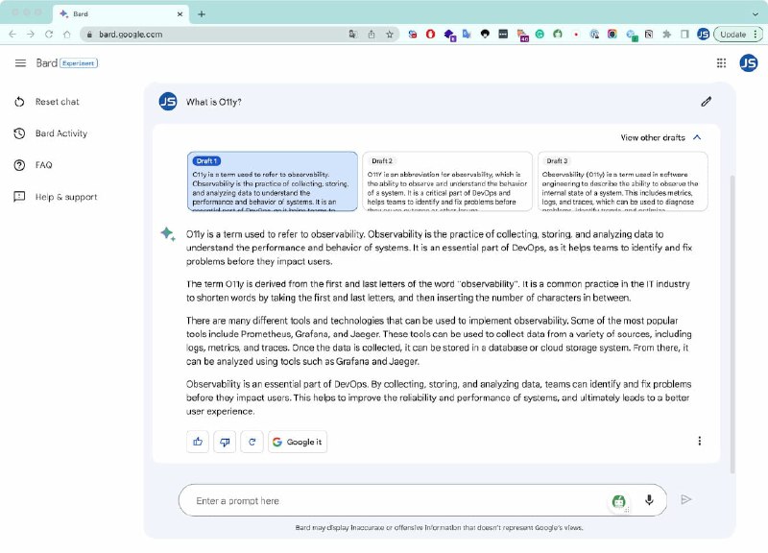Collapse the View other drafts section
The image size is (768, 553).
[x=697, y=137]
